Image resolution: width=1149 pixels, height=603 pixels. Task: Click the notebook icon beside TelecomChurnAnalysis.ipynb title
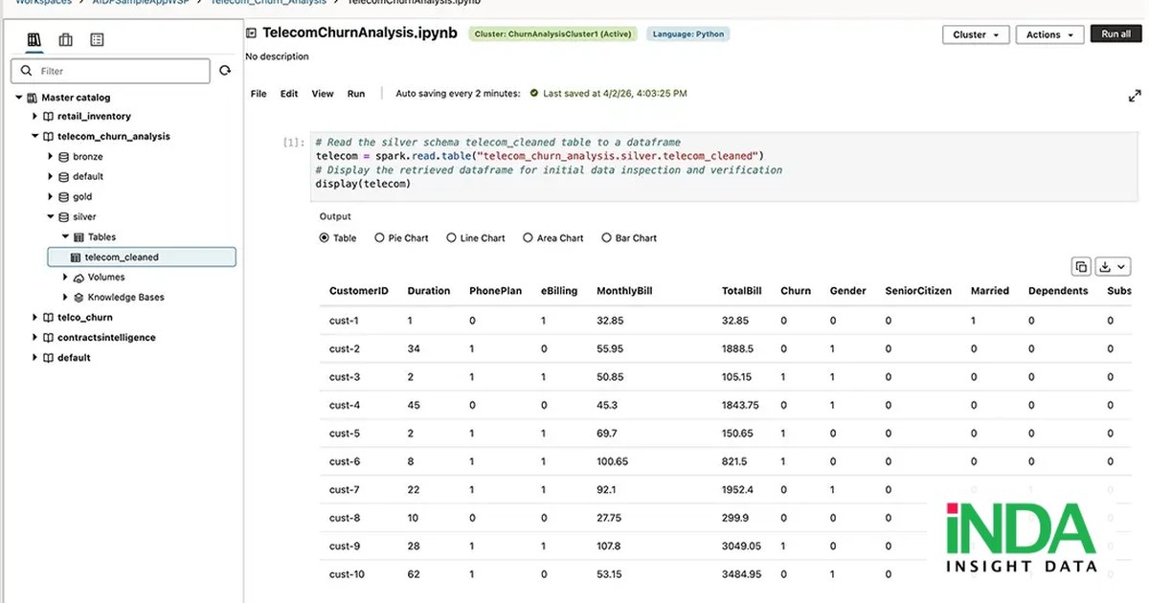[x=252, y=33]
